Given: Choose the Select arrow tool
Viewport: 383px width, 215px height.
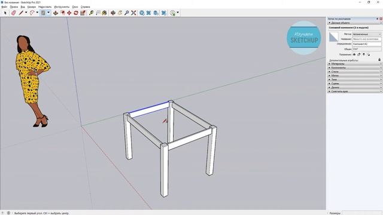Looking at the screenshot, I should click(5, 13).
